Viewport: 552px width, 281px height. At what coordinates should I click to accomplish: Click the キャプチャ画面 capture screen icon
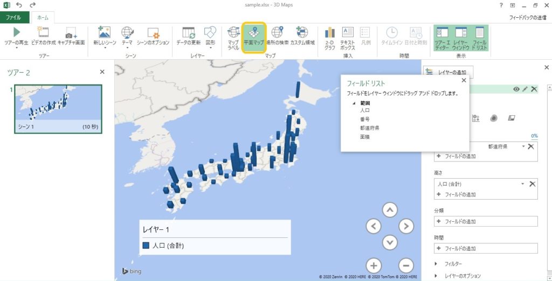[72, 33]
